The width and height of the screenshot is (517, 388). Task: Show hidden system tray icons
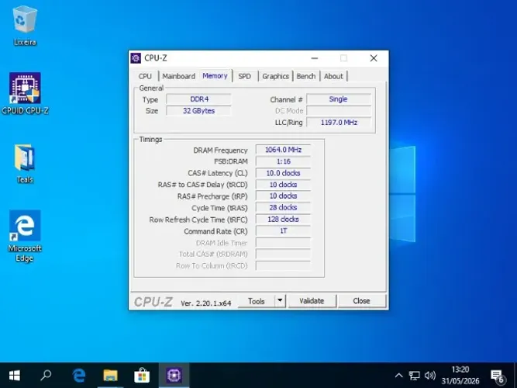[398, 376]
